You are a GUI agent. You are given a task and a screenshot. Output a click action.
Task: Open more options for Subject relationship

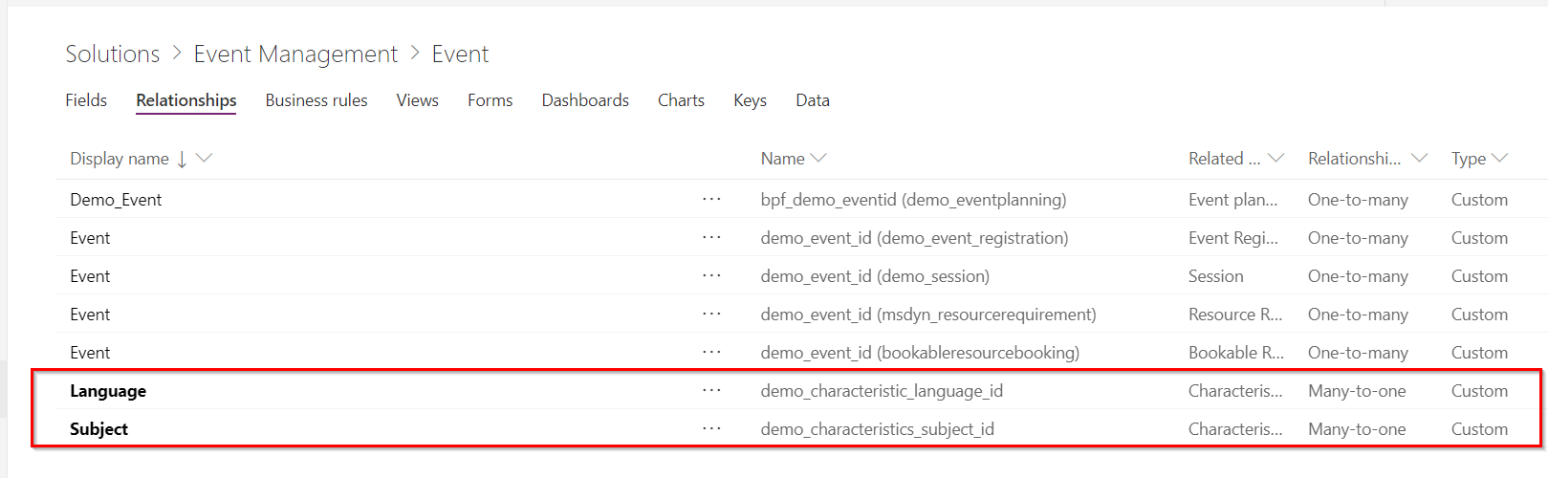711,428
